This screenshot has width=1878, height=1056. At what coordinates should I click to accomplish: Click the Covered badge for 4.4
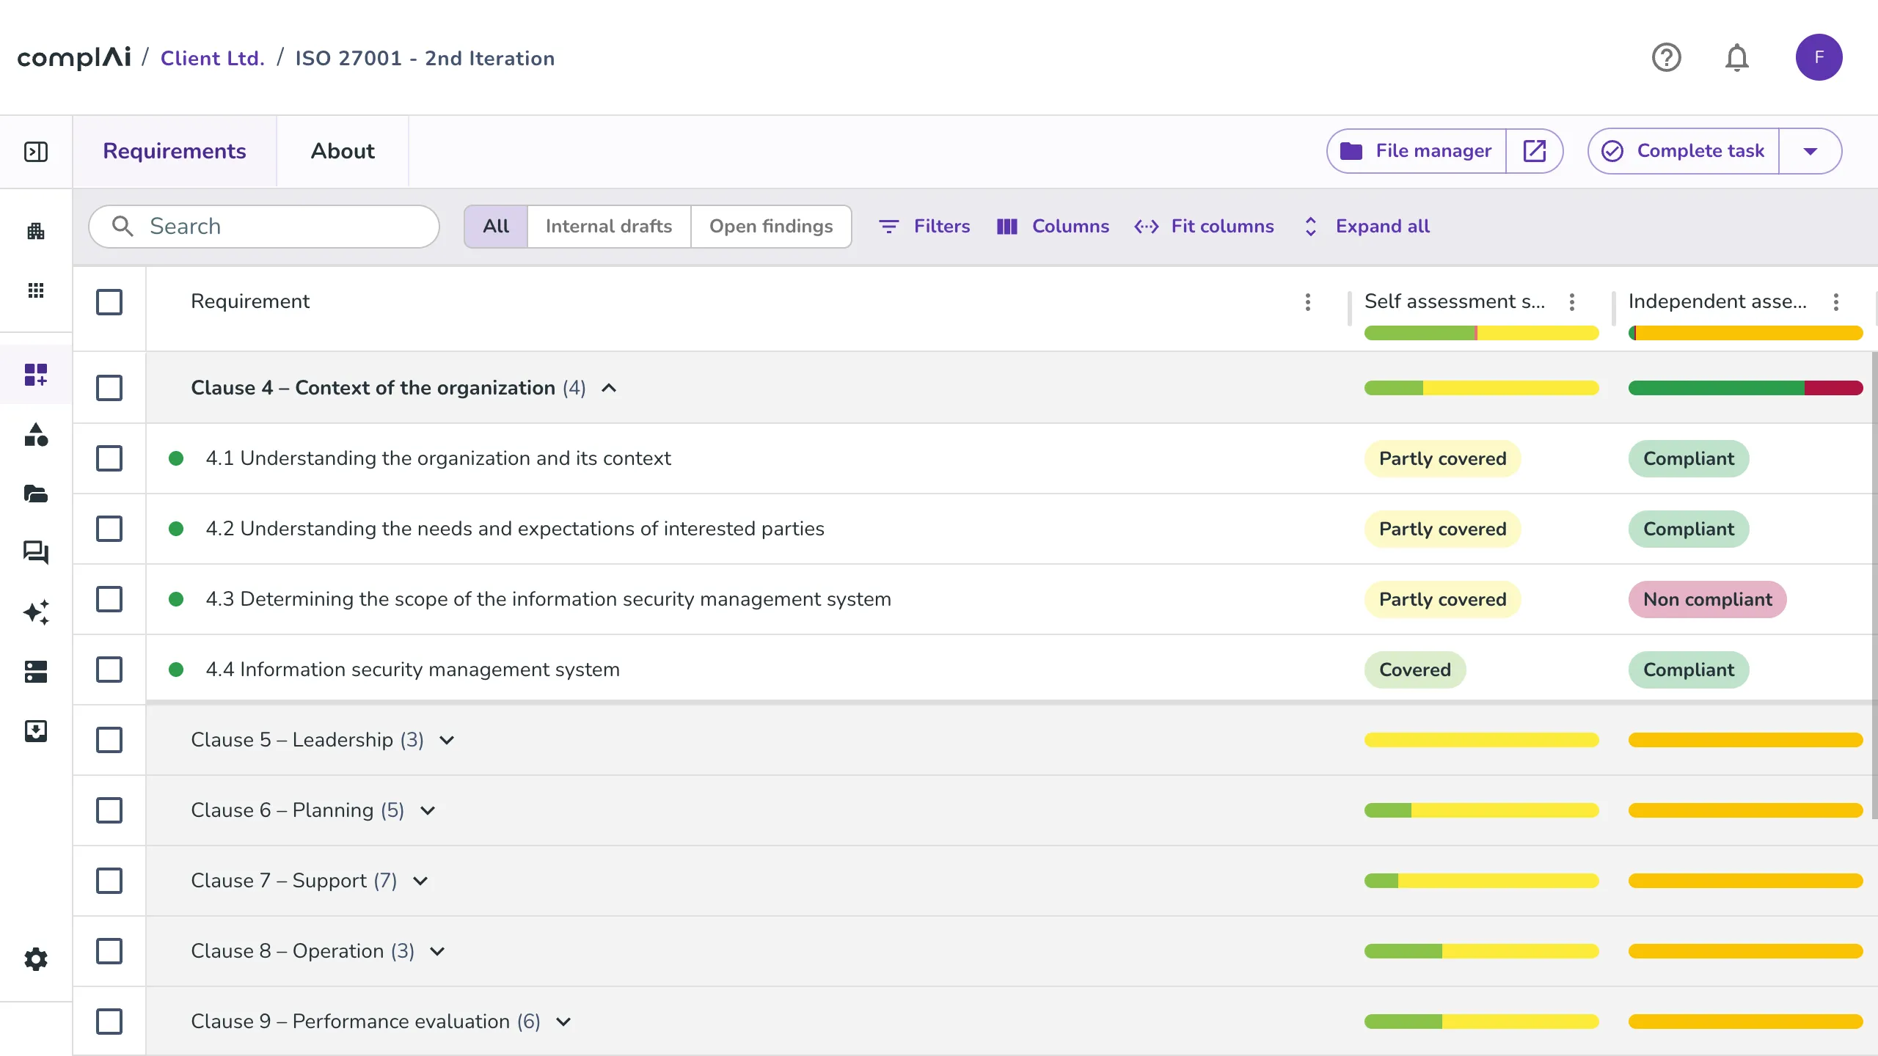coord(1415,670)
